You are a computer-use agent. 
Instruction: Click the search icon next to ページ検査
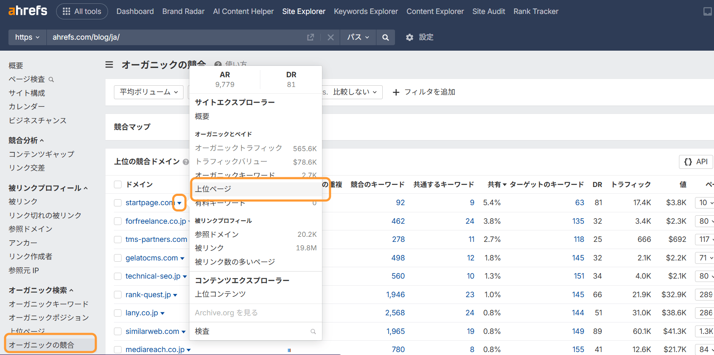click(51, 79)
